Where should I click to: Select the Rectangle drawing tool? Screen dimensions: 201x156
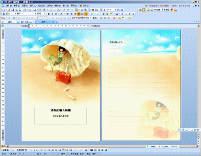(38, 150)
